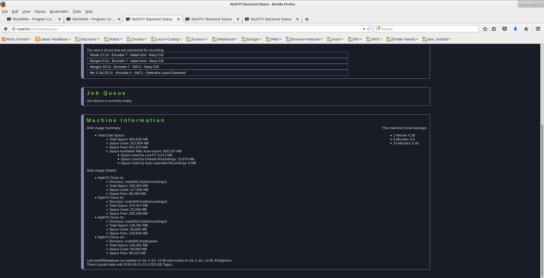The width and height of the screenshot is (544, 278).
Task: Open the downloads arrow icon
Action: (x=515, y=29)
